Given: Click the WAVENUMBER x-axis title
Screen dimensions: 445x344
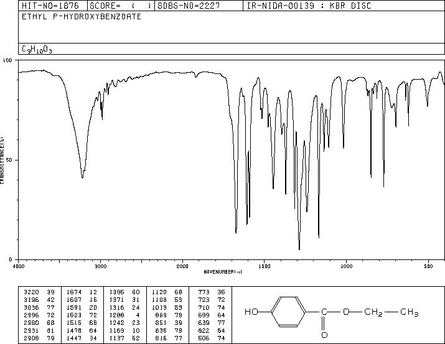Looking at the screenshot, I should (x=223, y=272).
